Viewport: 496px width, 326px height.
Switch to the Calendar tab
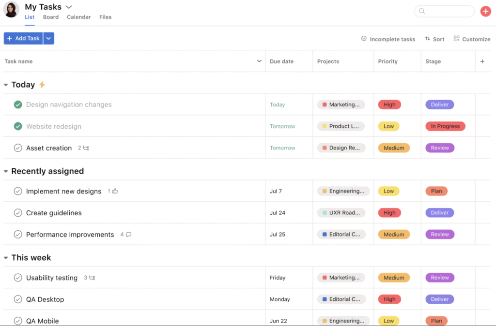coord(78,16)
